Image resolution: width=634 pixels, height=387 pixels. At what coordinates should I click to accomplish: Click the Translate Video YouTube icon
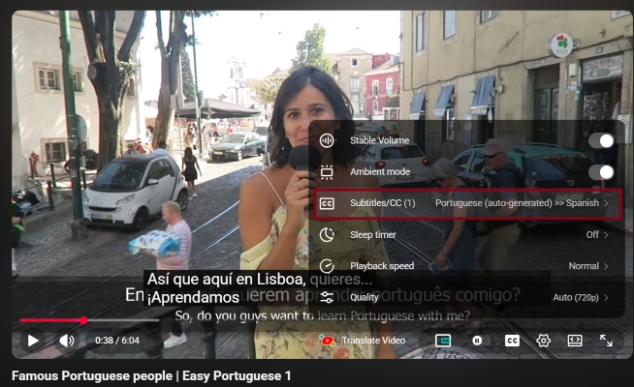[327, 341]
